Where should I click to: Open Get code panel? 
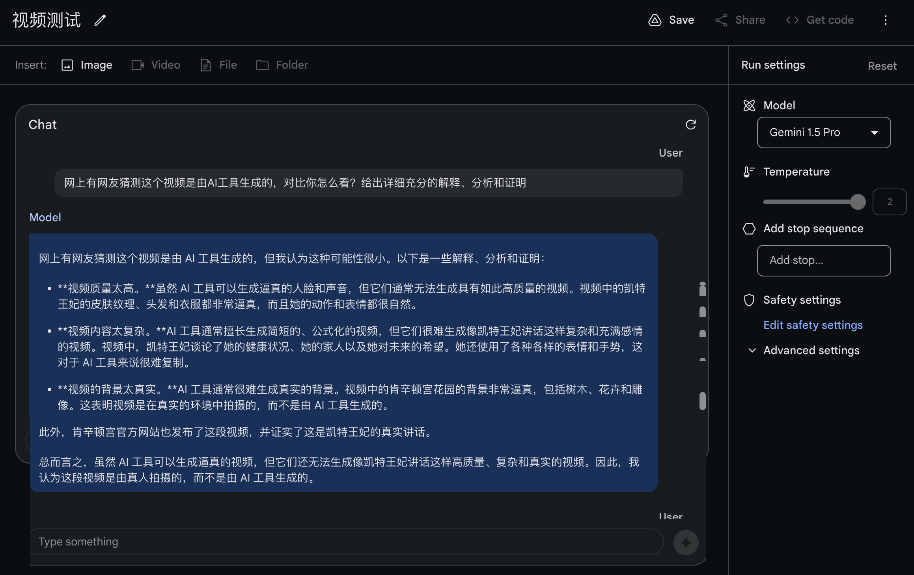pyautogui.click(x=820, y=20)
